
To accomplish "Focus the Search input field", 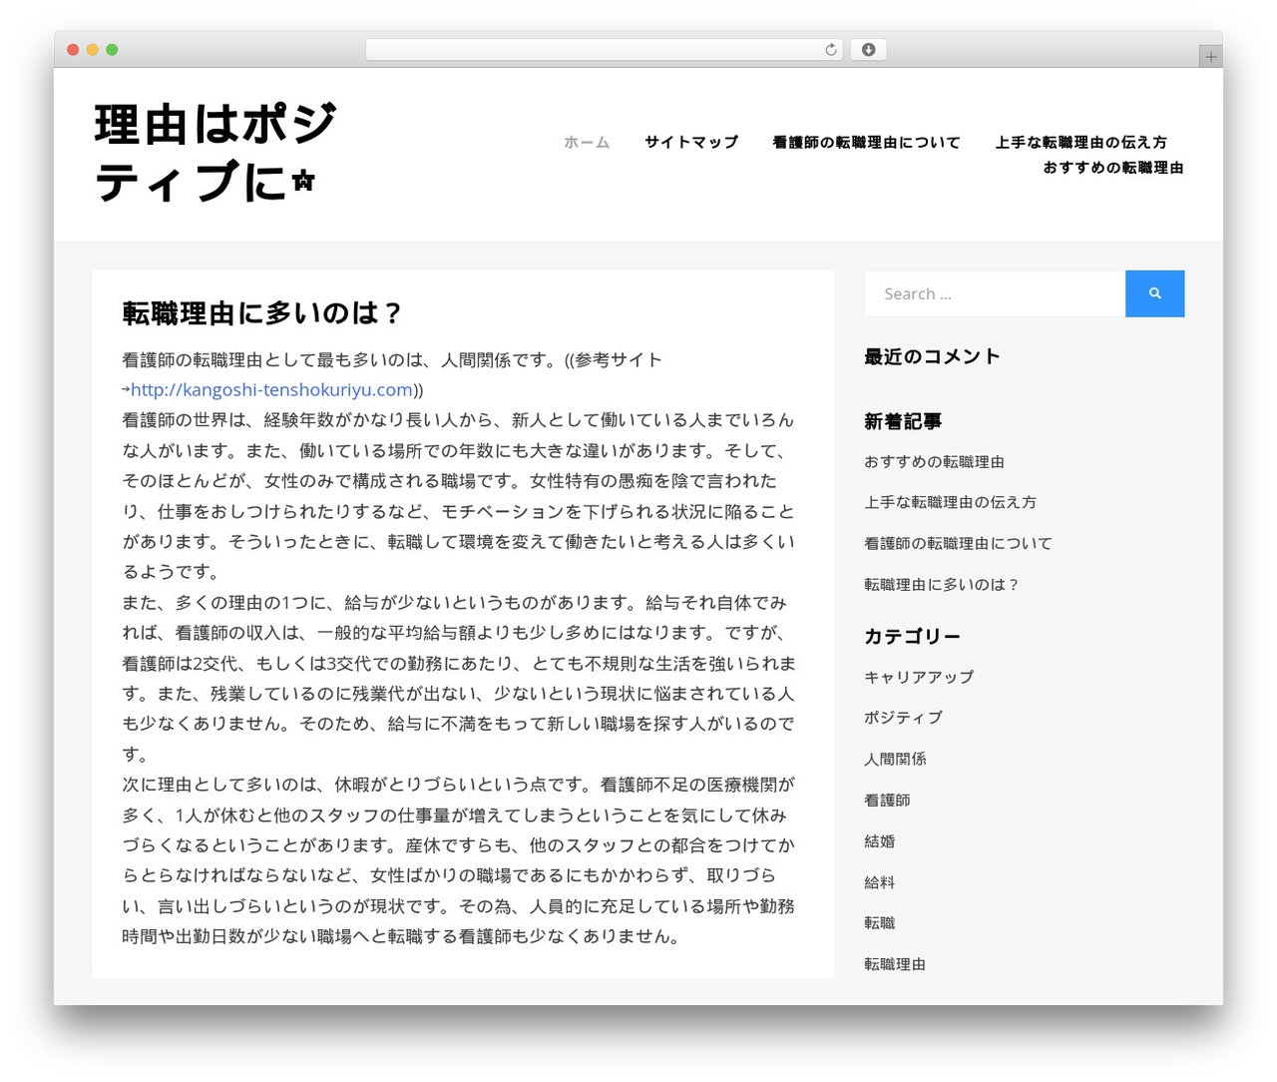I will tap(995, 293).
